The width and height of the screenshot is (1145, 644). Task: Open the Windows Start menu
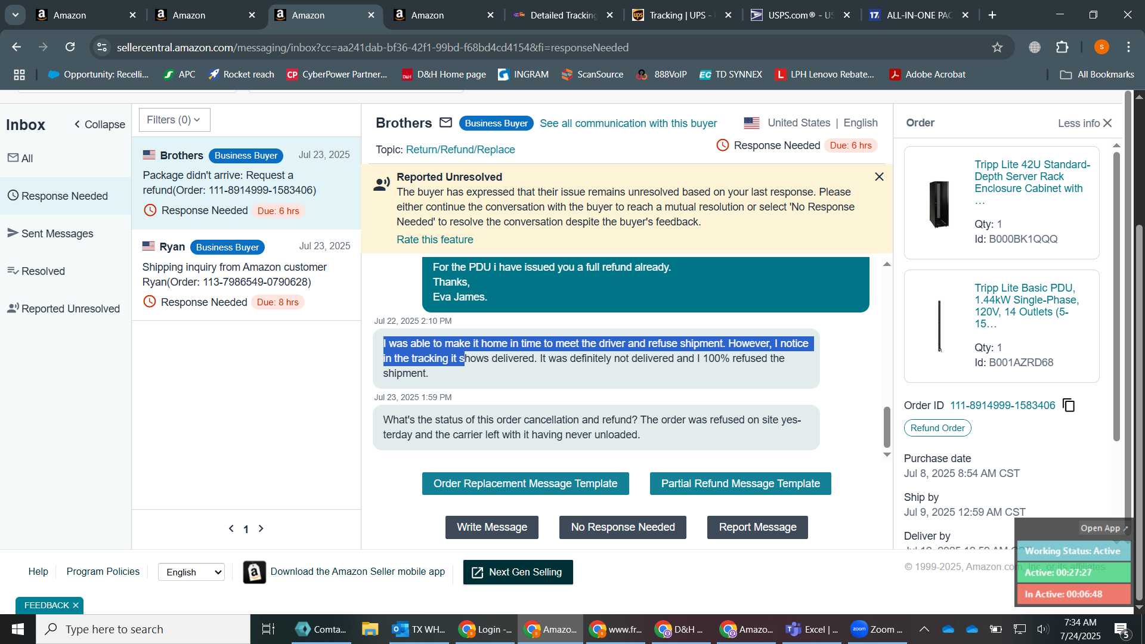point(17,629)
